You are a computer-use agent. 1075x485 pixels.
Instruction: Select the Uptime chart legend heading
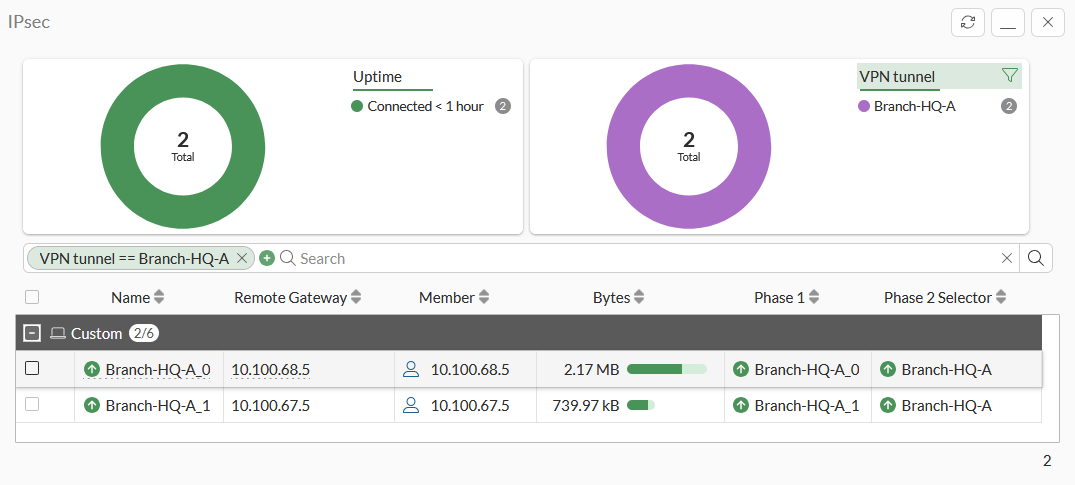click(377, 77)
